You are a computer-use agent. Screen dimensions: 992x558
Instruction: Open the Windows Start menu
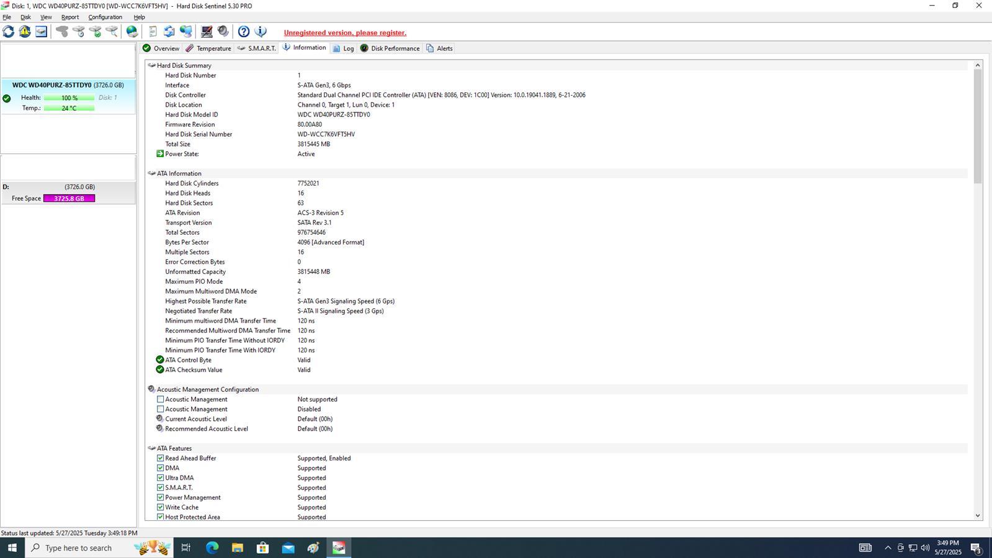12,548
